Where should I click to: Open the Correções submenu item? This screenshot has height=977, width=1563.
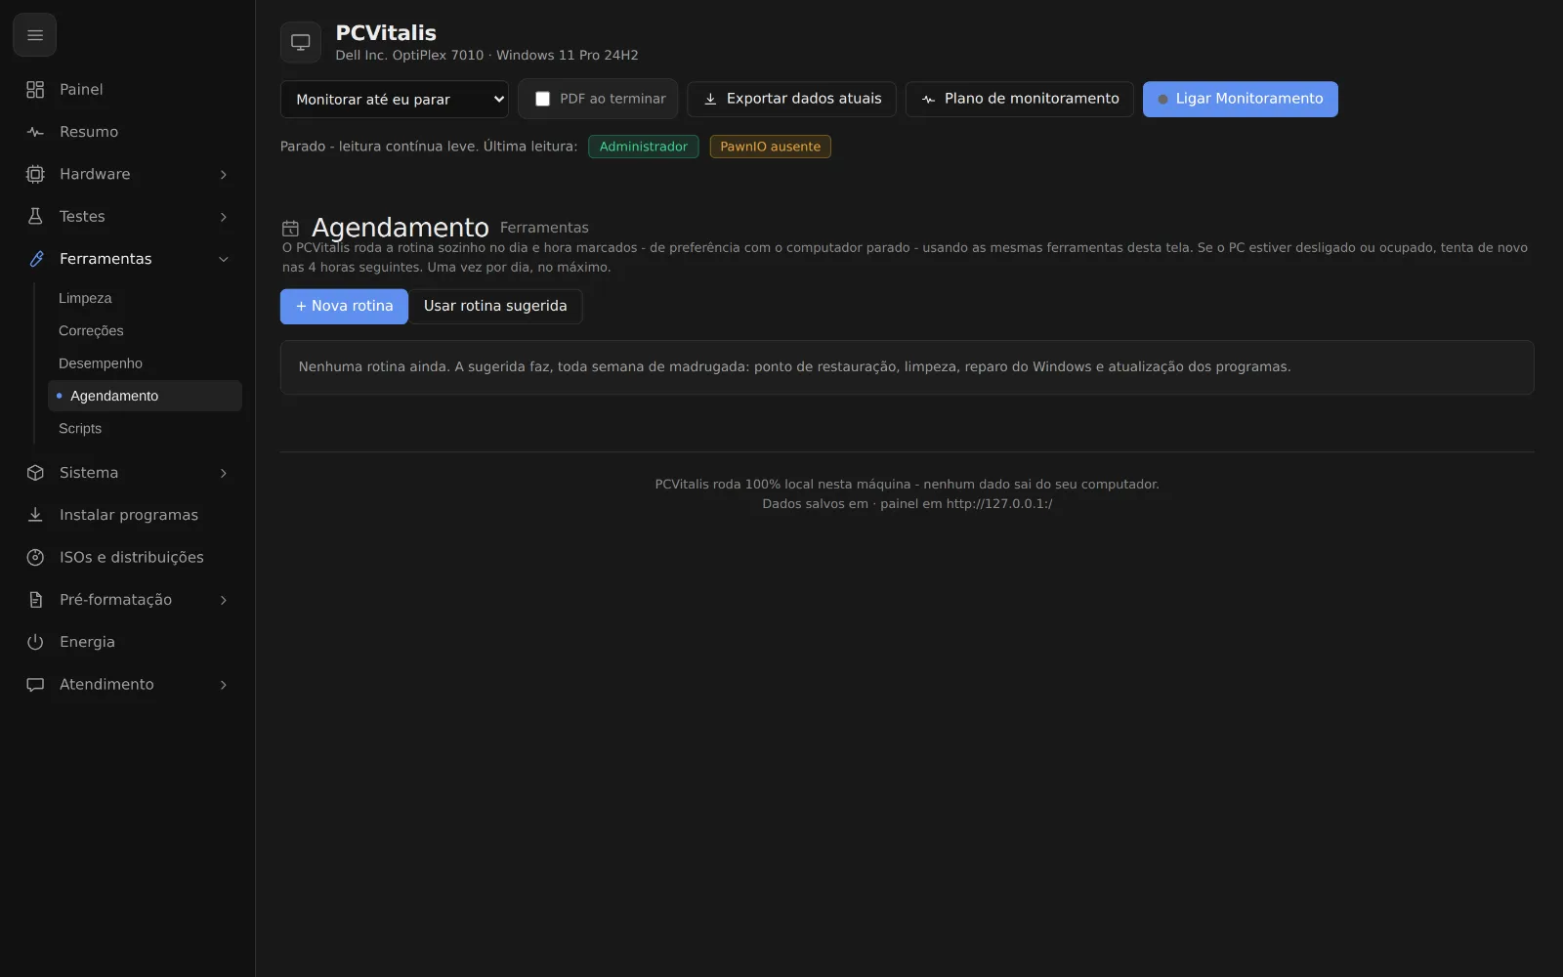coord(145,330)
